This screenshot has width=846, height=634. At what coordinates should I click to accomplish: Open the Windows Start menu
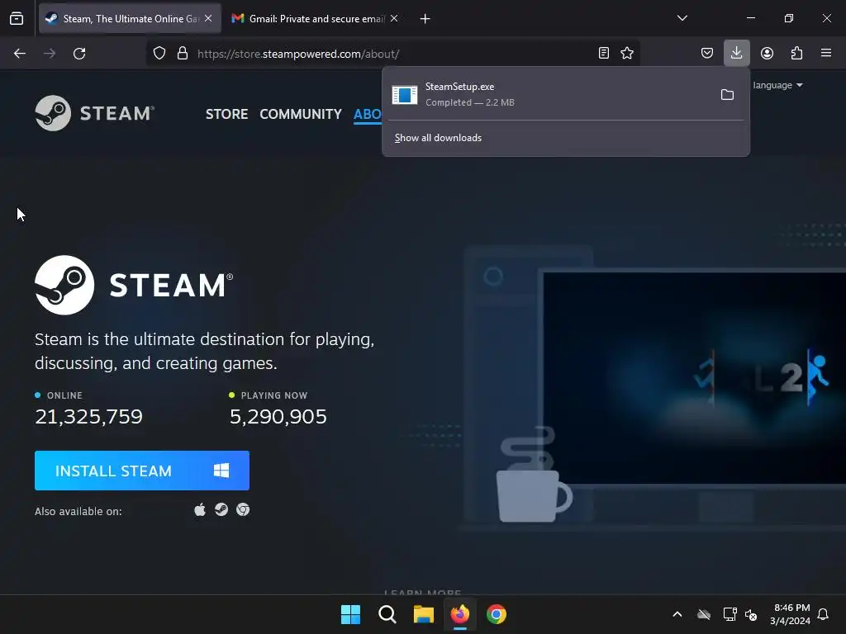tap(350, 614)
